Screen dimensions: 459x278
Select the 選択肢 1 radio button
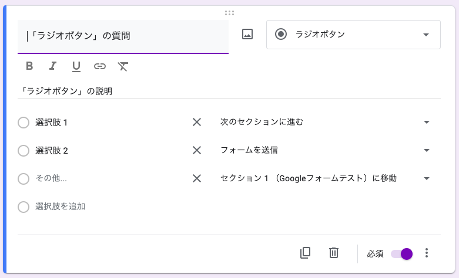(x=24, y=123)
